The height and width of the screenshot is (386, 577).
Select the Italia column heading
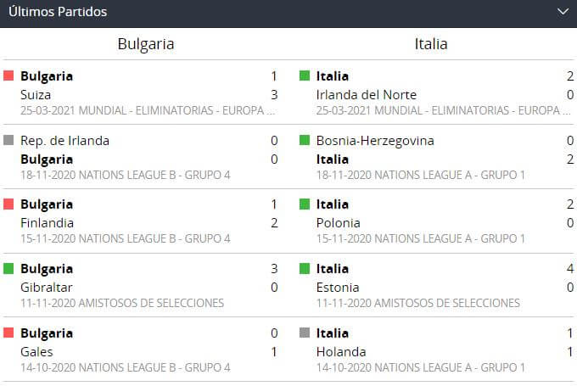point(431,43)
